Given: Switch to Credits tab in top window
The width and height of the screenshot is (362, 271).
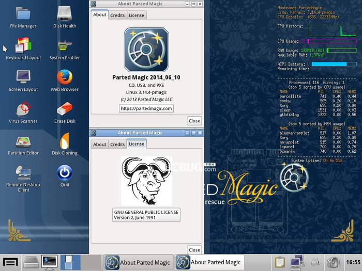Looking at the screenshot, I should (117, 15).
